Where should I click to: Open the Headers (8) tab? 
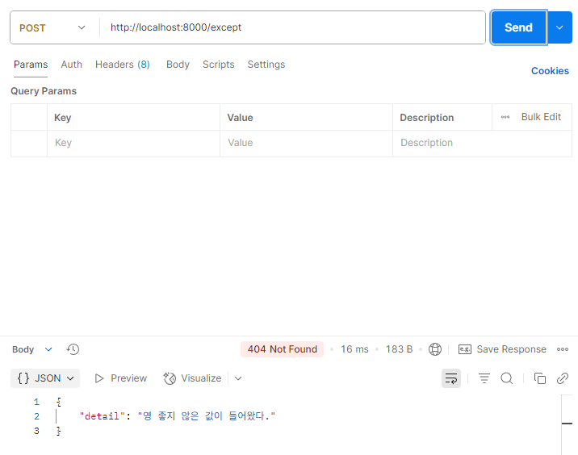coord(123,65)
